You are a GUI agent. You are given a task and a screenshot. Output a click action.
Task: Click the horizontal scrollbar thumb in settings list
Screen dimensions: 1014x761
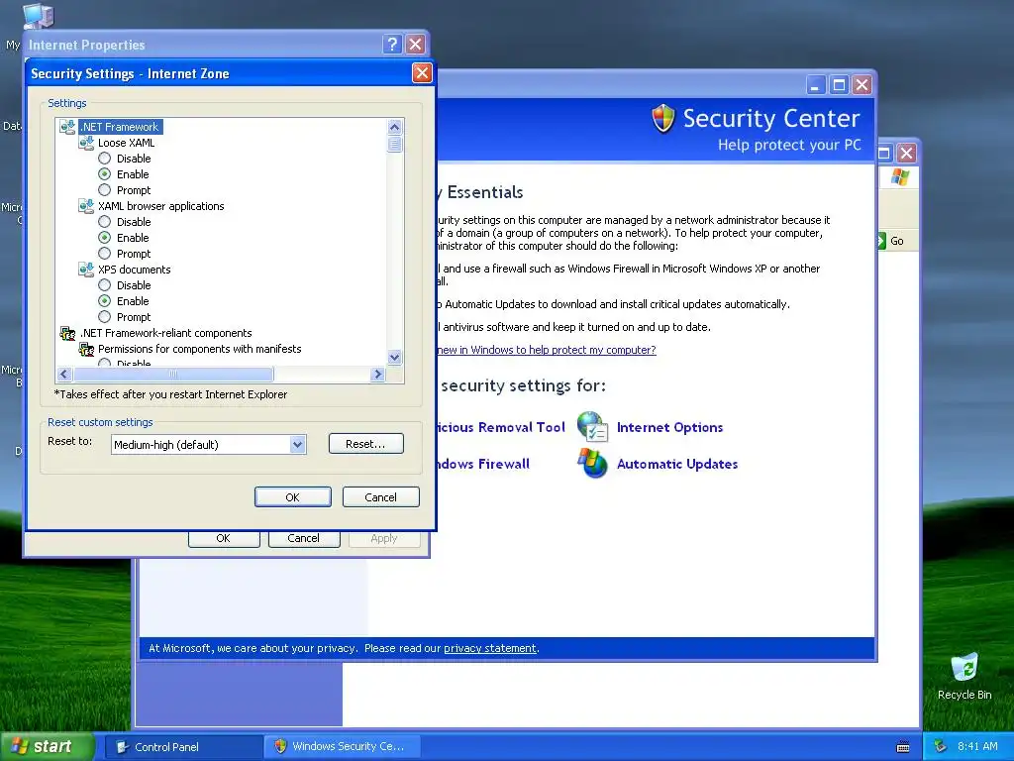(173, 374)
